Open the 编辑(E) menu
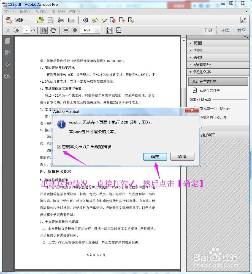The image size is (252, 274). (26, 12)
